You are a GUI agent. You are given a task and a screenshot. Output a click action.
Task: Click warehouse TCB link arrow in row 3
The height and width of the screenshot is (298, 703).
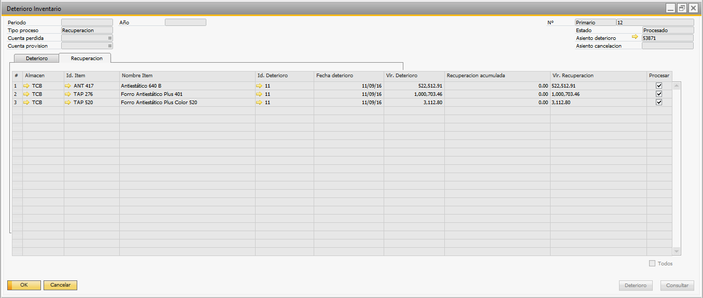click(26, 103)
